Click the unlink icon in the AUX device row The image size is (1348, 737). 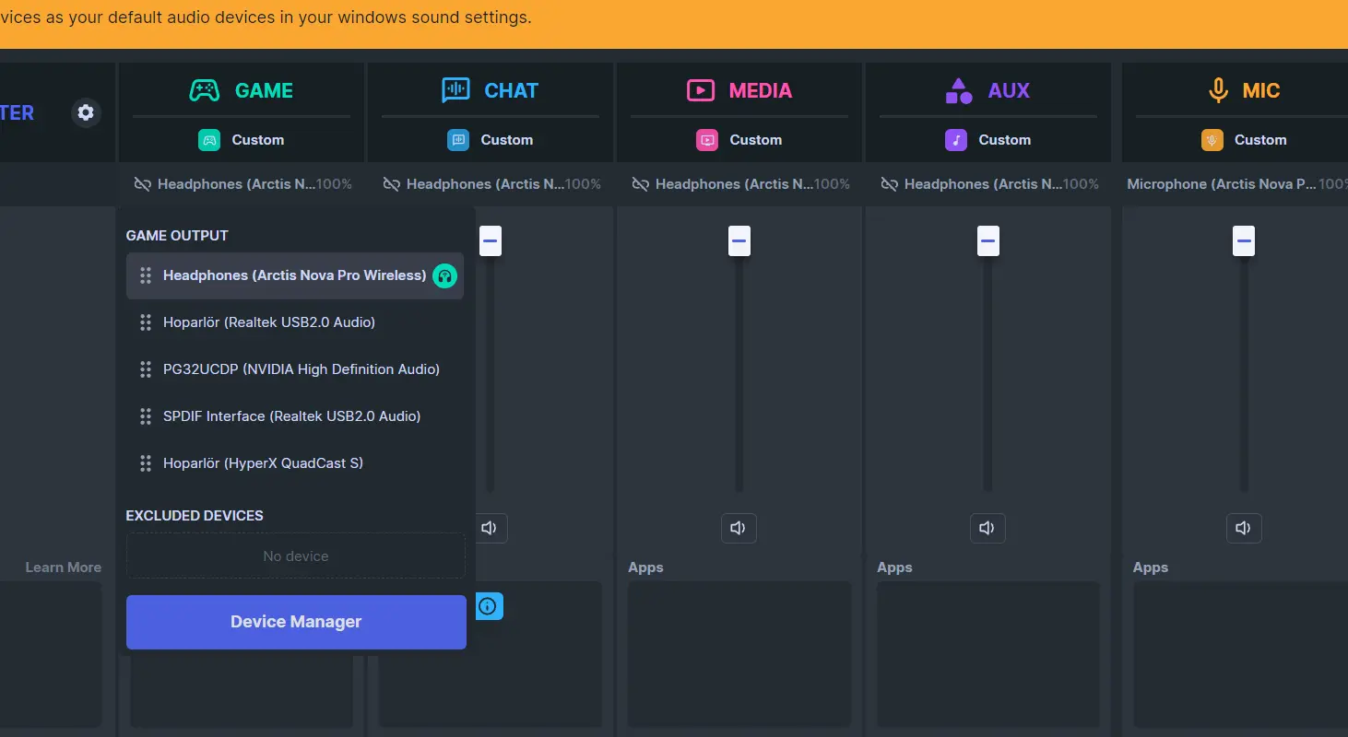[889, 184]
